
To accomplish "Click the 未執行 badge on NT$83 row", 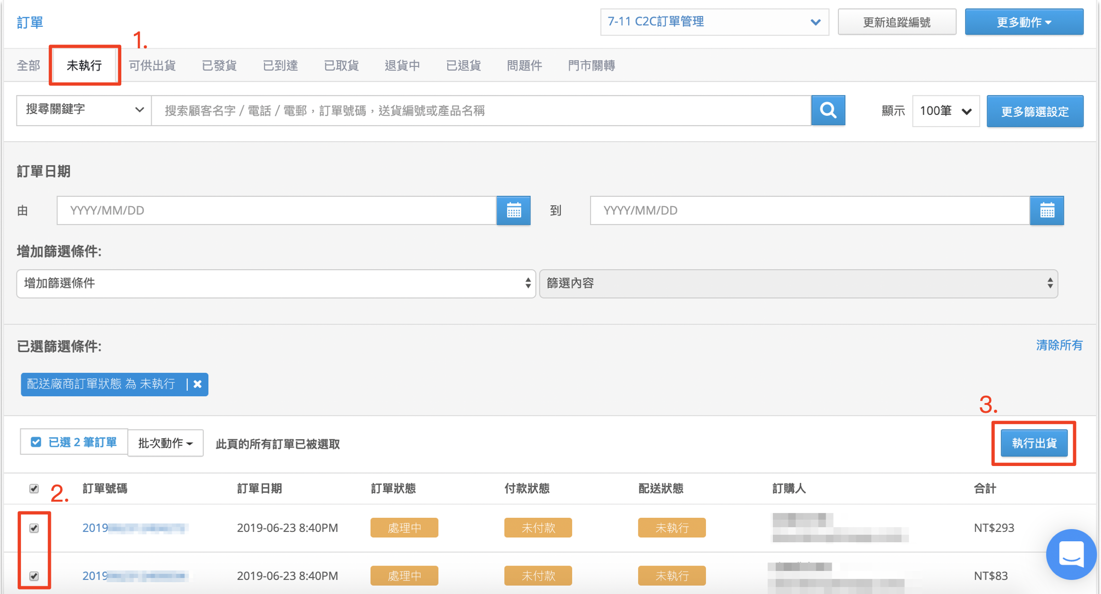I will pos(672,575).
